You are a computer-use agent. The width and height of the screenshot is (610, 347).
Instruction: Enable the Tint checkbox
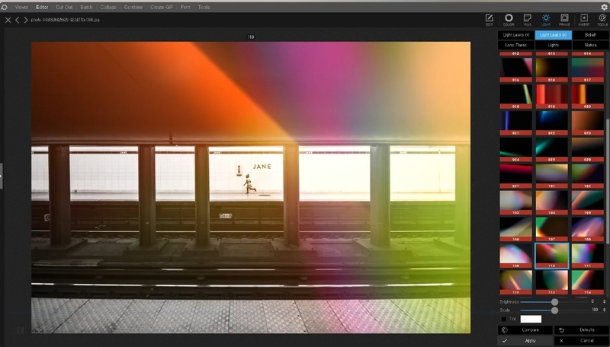click(503, 319)
